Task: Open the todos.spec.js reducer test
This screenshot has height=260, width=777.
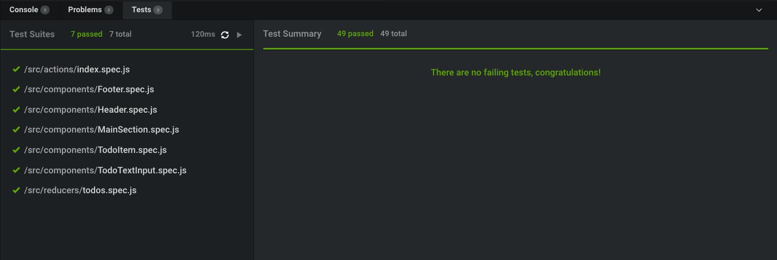Action: pyautogui.click(x=80, y=190)
